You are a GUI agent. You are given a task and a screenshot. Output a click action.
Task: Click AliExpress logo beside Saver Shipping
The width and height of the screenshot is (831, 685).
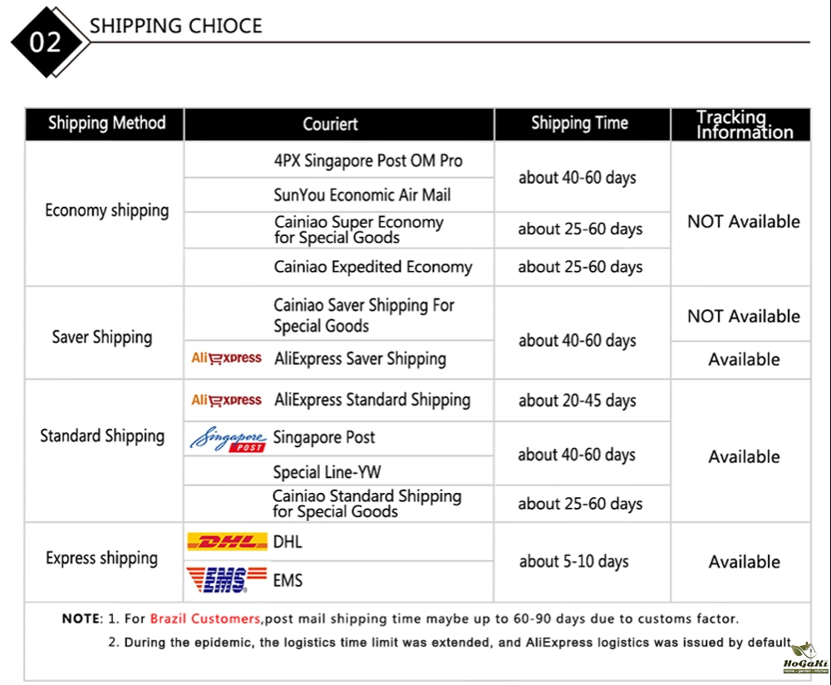[x=227, y=358]
